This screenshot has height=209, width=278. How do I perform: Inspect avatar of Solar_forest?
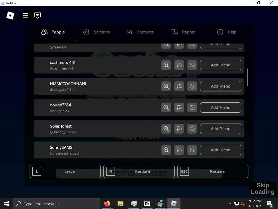point(166,129)
